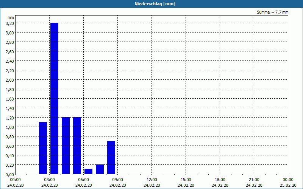Viewport: 303px width, 189px height.
Task: Click the y-axis label "3,20"
Action: point(10,23)
